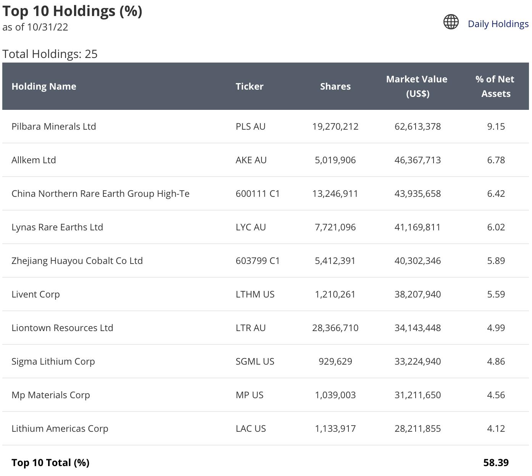Screen dimensions: 532x476
Task: Click net assets percentage 6.42
Action: coord(496,193)
